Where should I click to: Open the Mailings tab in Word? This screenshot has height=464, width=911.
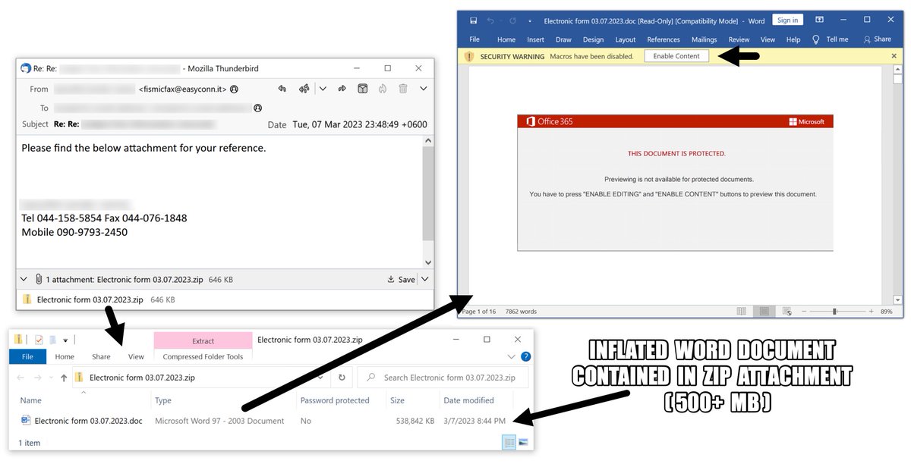tap(705, 39)
